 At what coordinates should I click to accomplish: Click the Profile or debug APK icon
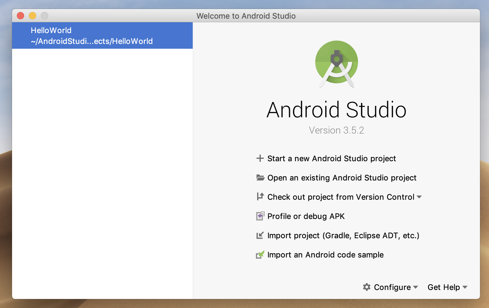260,216
